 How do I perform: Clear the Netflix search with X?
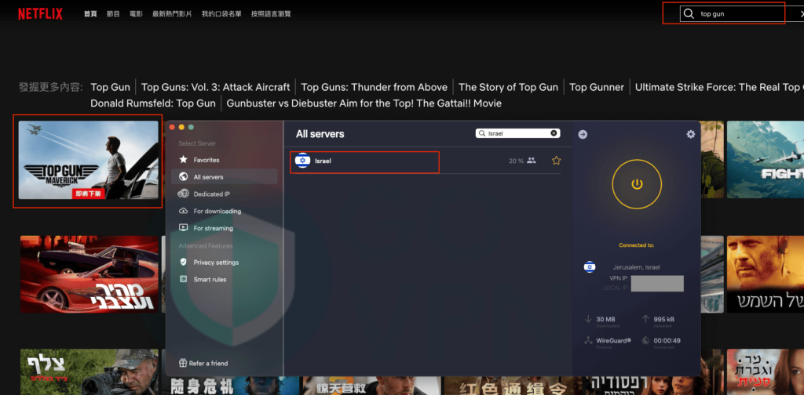801,14
